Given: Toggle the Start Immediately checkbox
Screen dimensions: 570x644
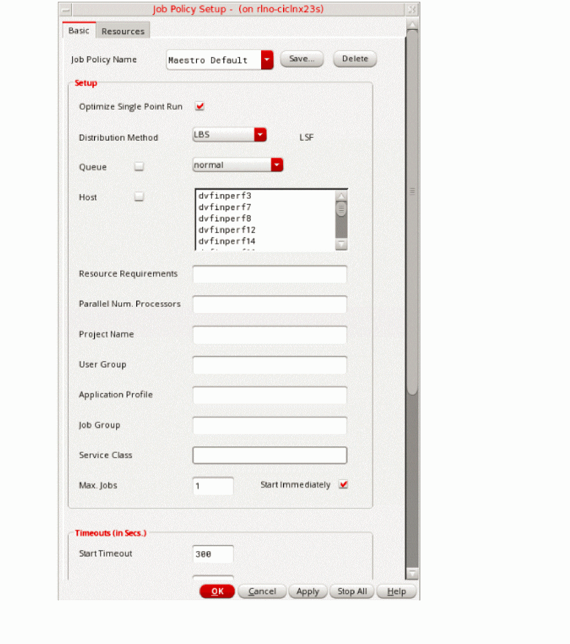Looking at the screenshot, I should point(343,485).
